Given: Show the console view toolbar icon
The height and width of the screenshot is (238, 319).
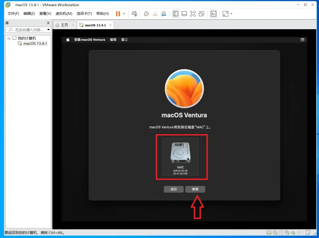Looking at the screenshot, I should pos(213,14).
